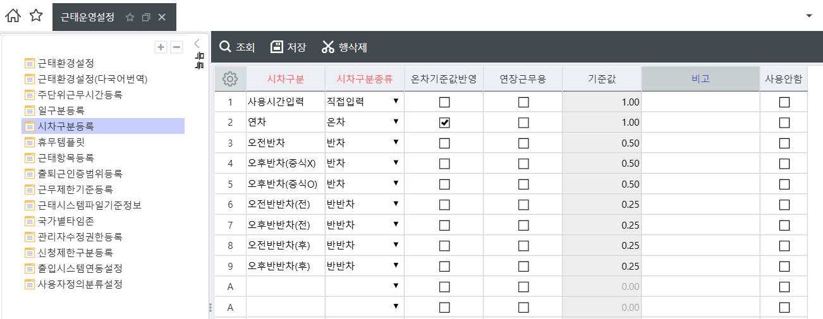Expand all tree nodes with plus icon

(x=161, y=47)
